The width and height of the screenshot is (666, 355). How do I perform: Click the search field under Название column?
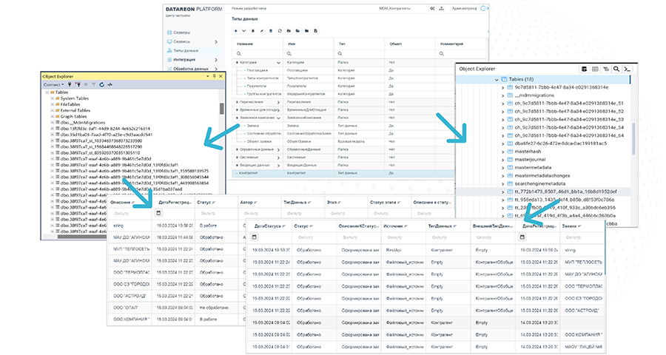tap(255, 54)
